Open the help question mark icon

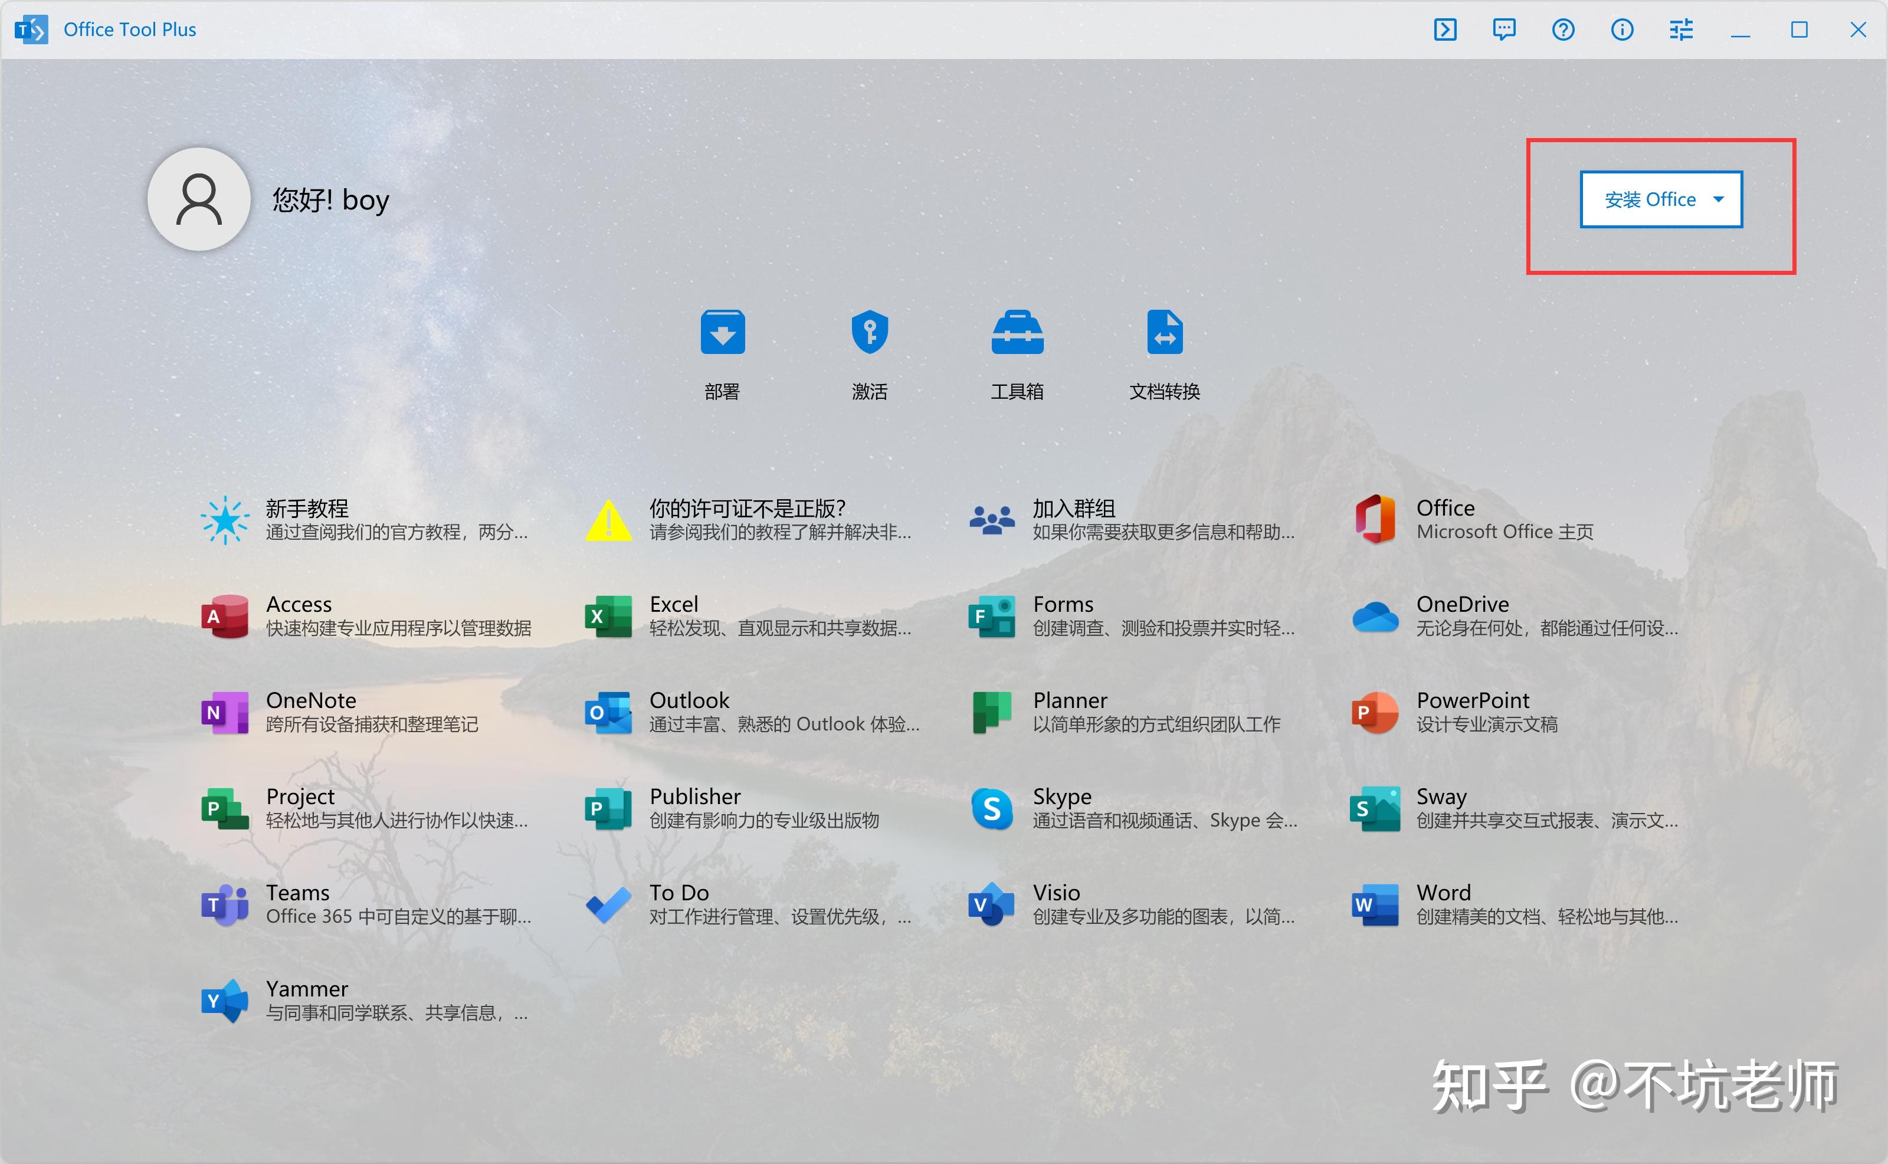1563,30
